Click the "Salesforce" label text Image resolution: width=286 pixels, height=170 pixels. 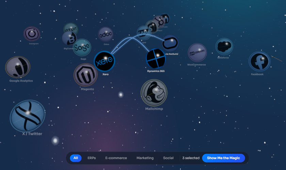[x=223, y=58]
